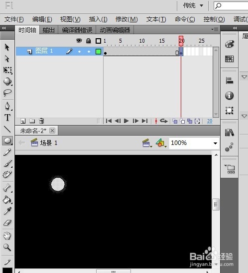Viewport: 248px width, 273px height.
Task: Open the Motion Presets panel icon
Action: (x=229, y=147)
